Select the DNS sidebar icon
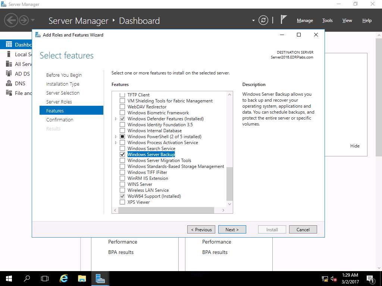This screenshot has height=286, width=382. [x=9, y=83]
